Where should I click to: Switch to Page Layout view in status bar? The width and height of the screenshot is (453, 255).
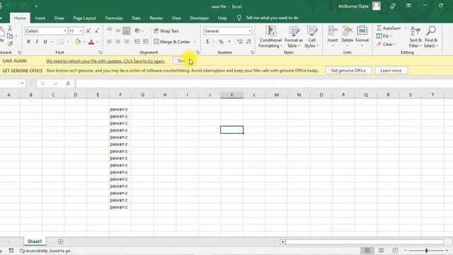pos(382,250)
